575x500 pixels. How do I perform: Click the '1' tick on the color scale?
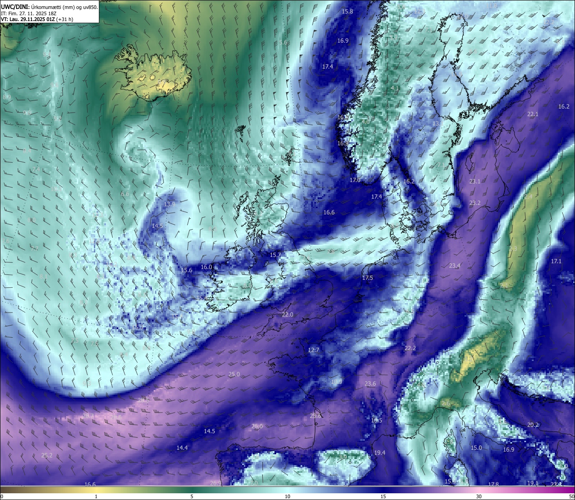click(x=96, y=496)
